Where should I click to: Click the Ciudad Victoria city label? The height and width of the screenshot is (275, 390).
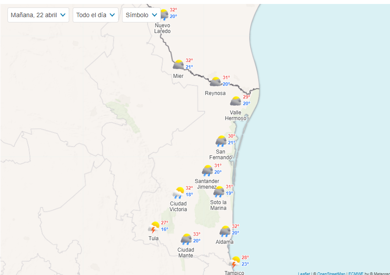click(178, 206)
